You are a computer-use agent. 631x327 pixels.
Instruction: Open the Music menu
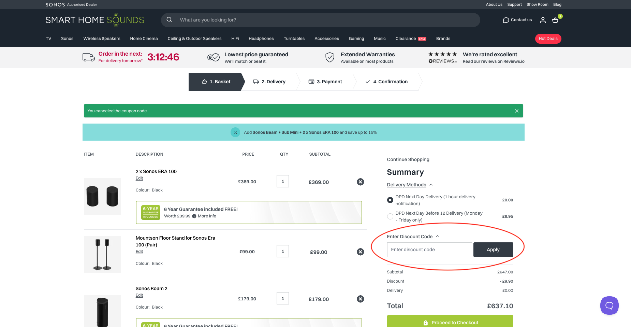[x=380, y=39]
